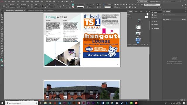Toggle constrain proportions for scaling
Viewport: 187px width, 105px height.
tap(43, 6)
